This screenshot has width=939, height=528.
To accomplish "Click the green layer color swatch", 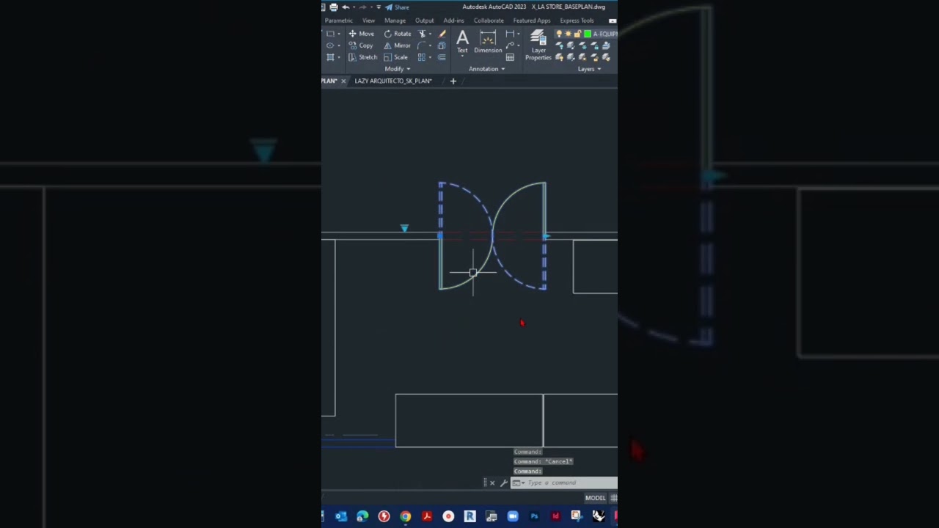I will tap(588, 34).
